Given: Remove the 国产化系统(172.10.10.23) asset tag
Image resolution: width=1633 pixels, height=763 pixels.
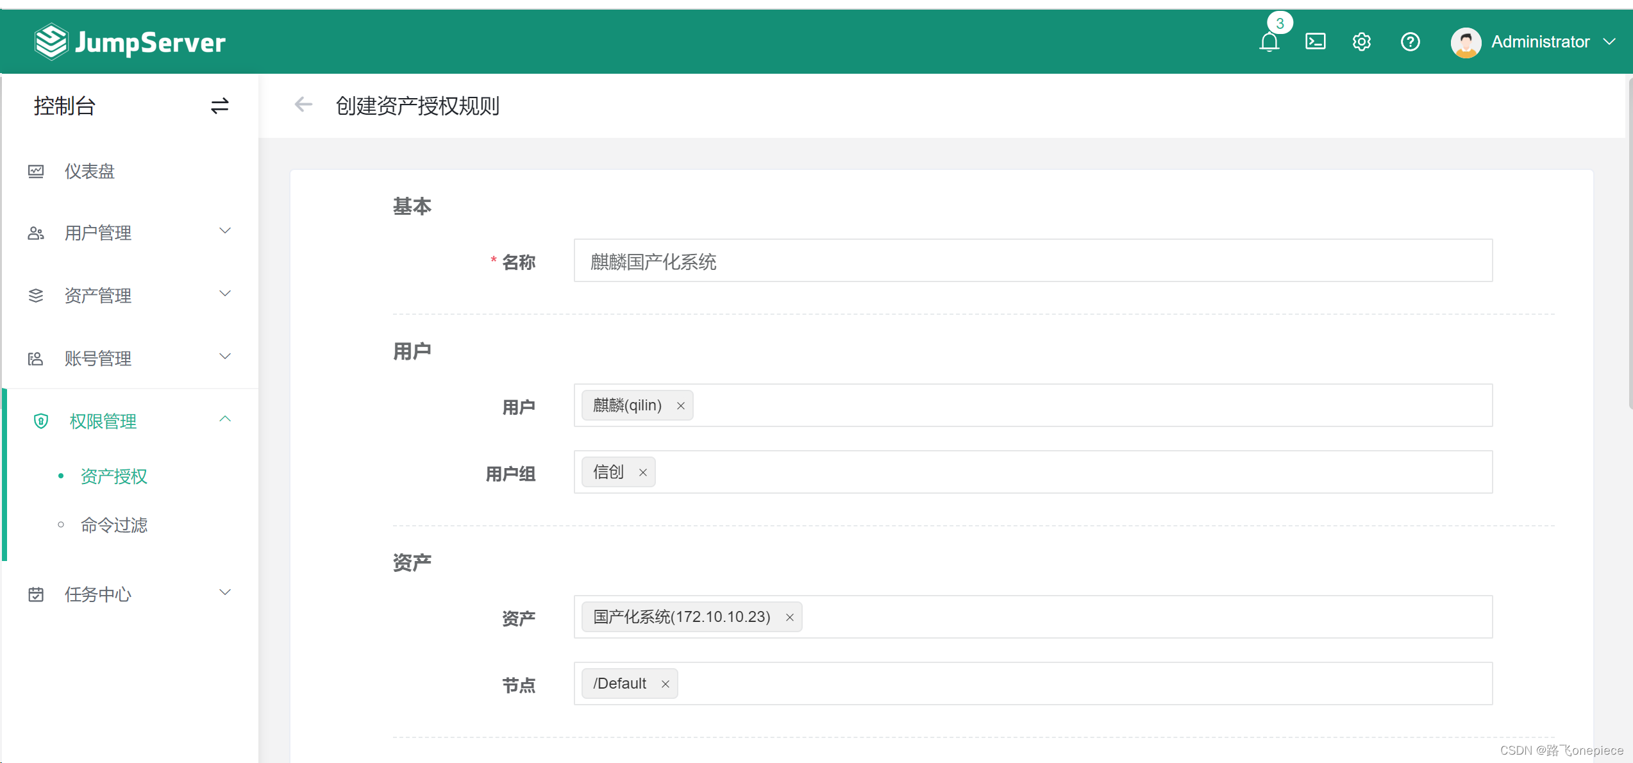Looking at the screenshot, I should 790,617.
